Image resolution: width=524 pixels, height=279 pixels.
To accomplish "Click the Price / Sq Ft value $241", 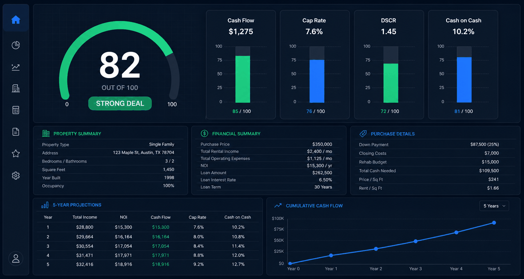I will (x=493, y=179).
